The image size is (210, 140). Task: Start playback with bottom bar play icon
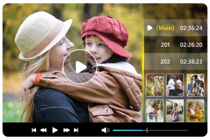(55, 130)
